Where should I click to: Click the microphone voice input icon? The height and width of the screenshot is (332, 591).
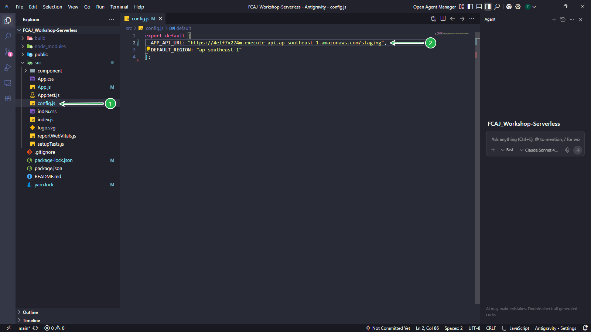click(567, 150)
